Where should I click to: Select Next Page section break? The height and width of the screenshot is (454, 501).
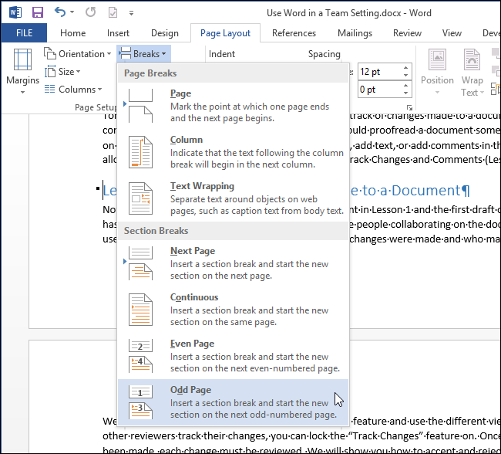pyautogui.click(x=232, y=263)
